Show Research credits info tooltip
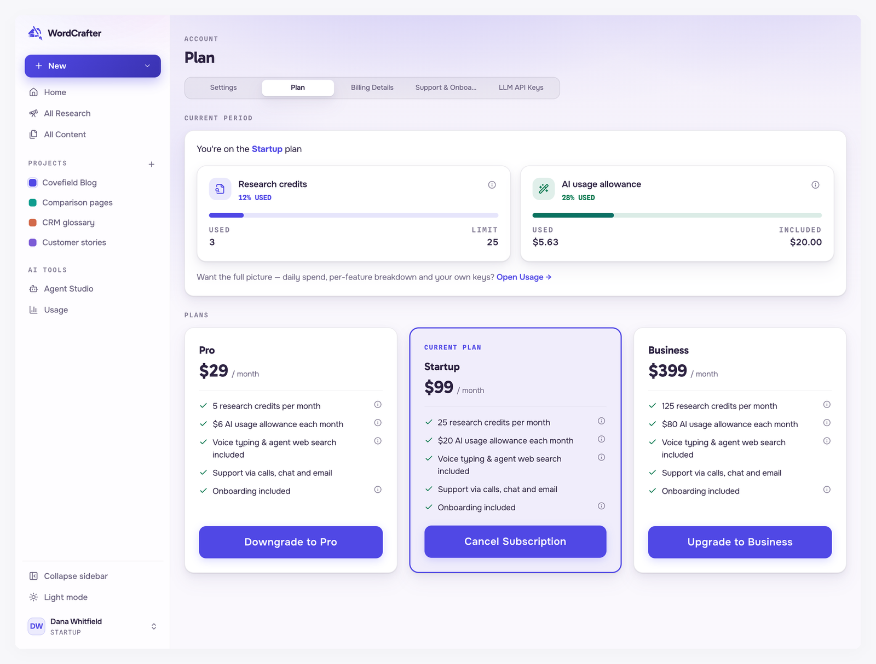 click(x=492, y=185)
